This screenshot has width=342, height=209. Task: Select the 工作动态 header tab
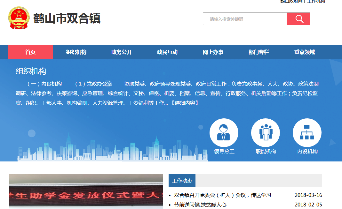tap(182, 180)
